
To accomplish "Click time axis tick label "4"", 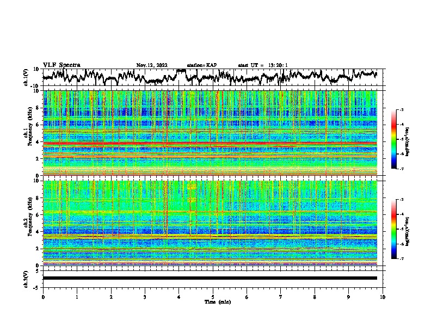I will click(179, 297).
